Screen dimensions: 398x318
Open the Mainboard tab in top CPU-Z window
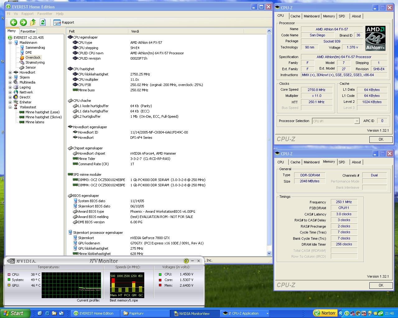[x=312, y=16]
